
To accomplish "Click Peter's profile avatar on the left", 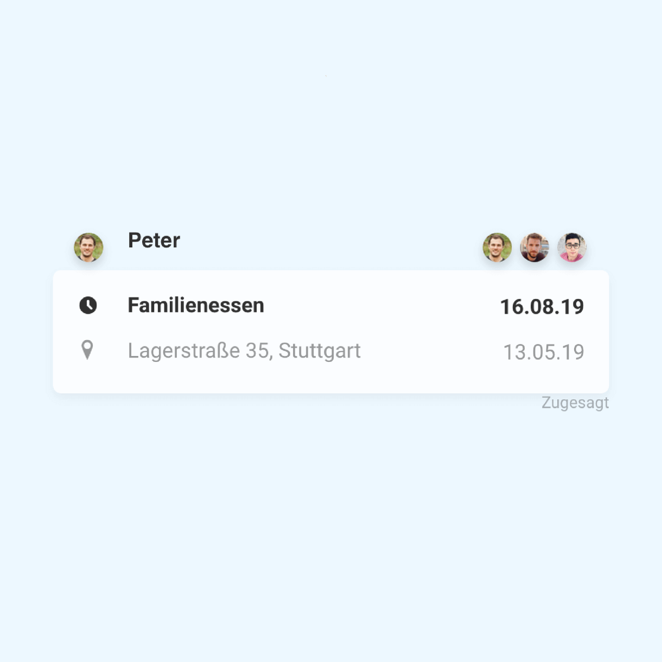I will (88, 247).
